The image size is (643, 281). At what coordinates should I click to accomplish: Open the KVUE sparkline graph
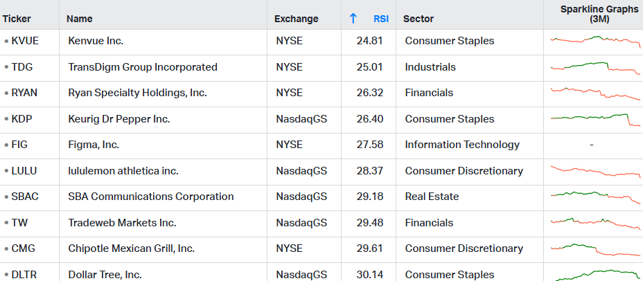(x=595, y=42)
